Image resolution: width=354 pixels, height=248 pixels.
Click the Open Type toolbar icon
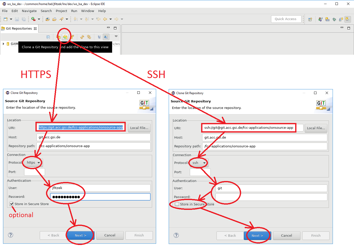(48, 19)
